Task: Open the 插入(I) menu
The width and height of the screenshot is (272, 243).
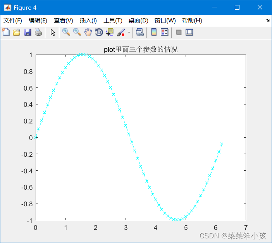Action: (88, 21)
